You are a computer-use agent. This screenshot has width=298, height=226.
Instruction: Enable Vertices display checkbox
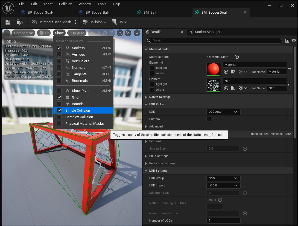click(59, 55)
